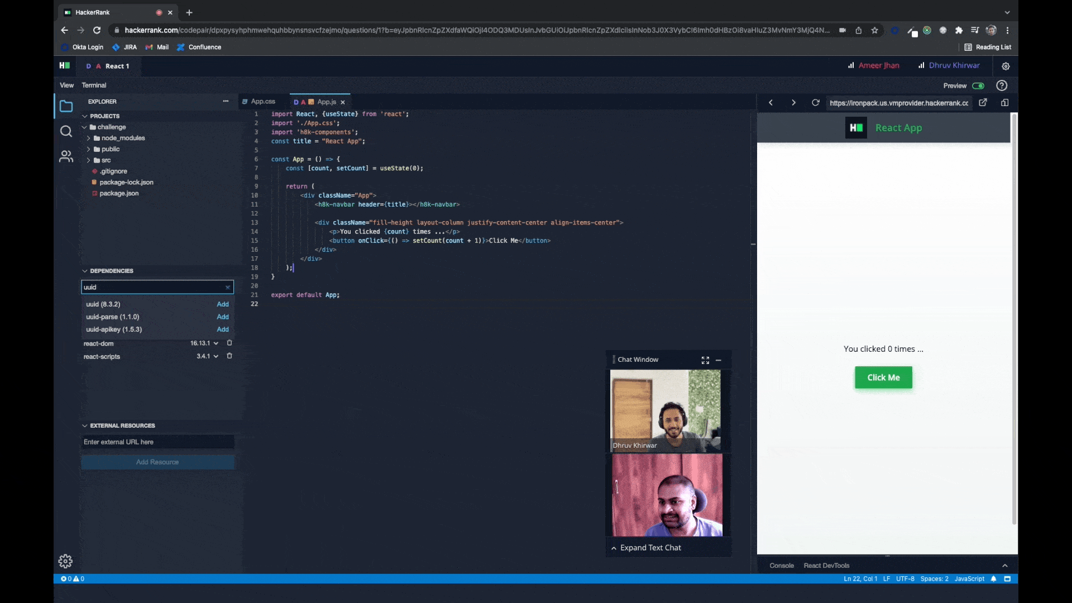Viewport: 1072px width, 603px height.
Task: Open the package-lock.json file
Action: click(x=126, y=183)
